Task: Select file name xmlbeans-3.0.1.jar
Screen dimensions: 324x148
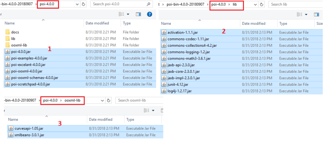Action: 29,135
